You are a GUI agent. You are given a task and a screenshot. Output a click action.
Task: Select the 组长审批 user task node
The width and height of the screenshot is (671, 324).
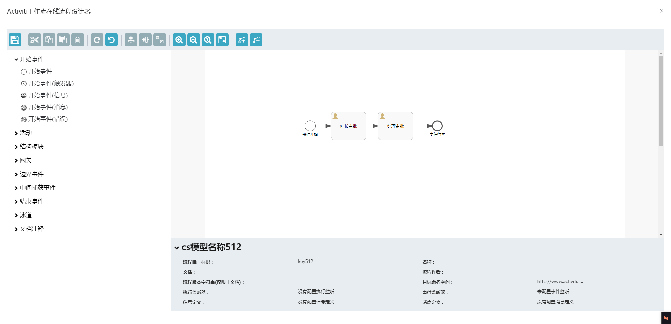tap(348, 126)
